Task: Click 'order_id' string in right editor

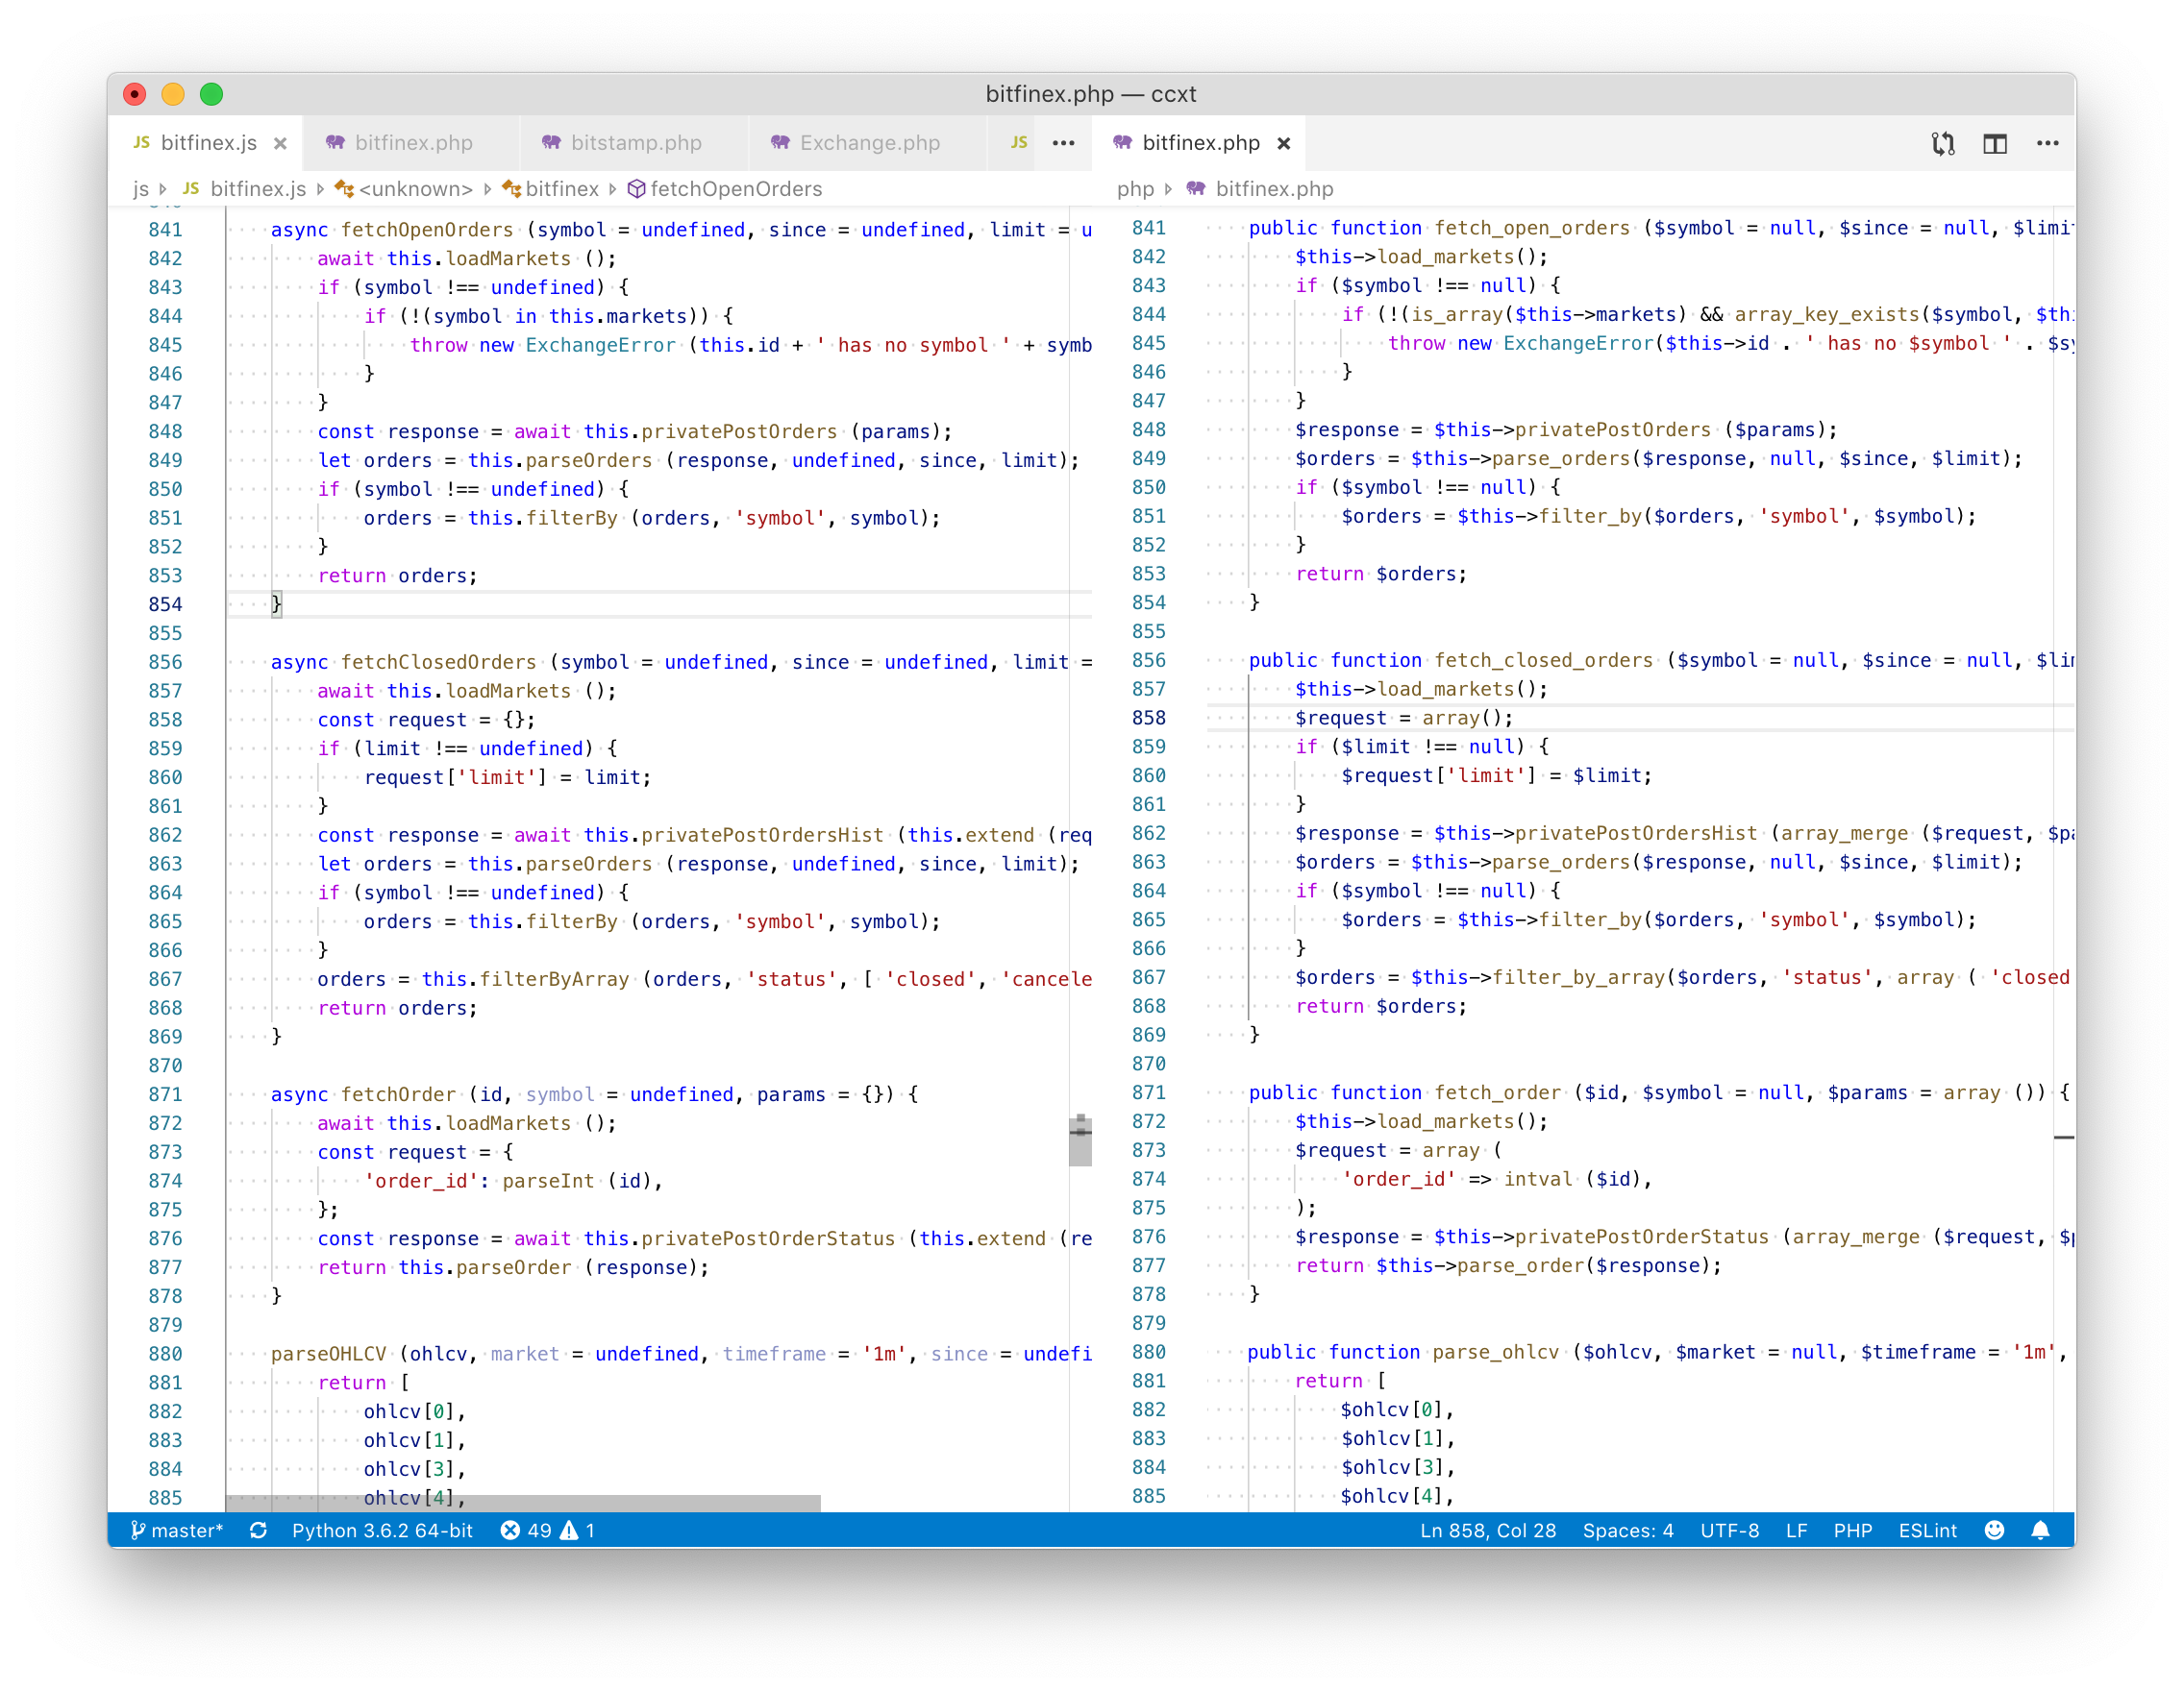Action: 1399,1178
